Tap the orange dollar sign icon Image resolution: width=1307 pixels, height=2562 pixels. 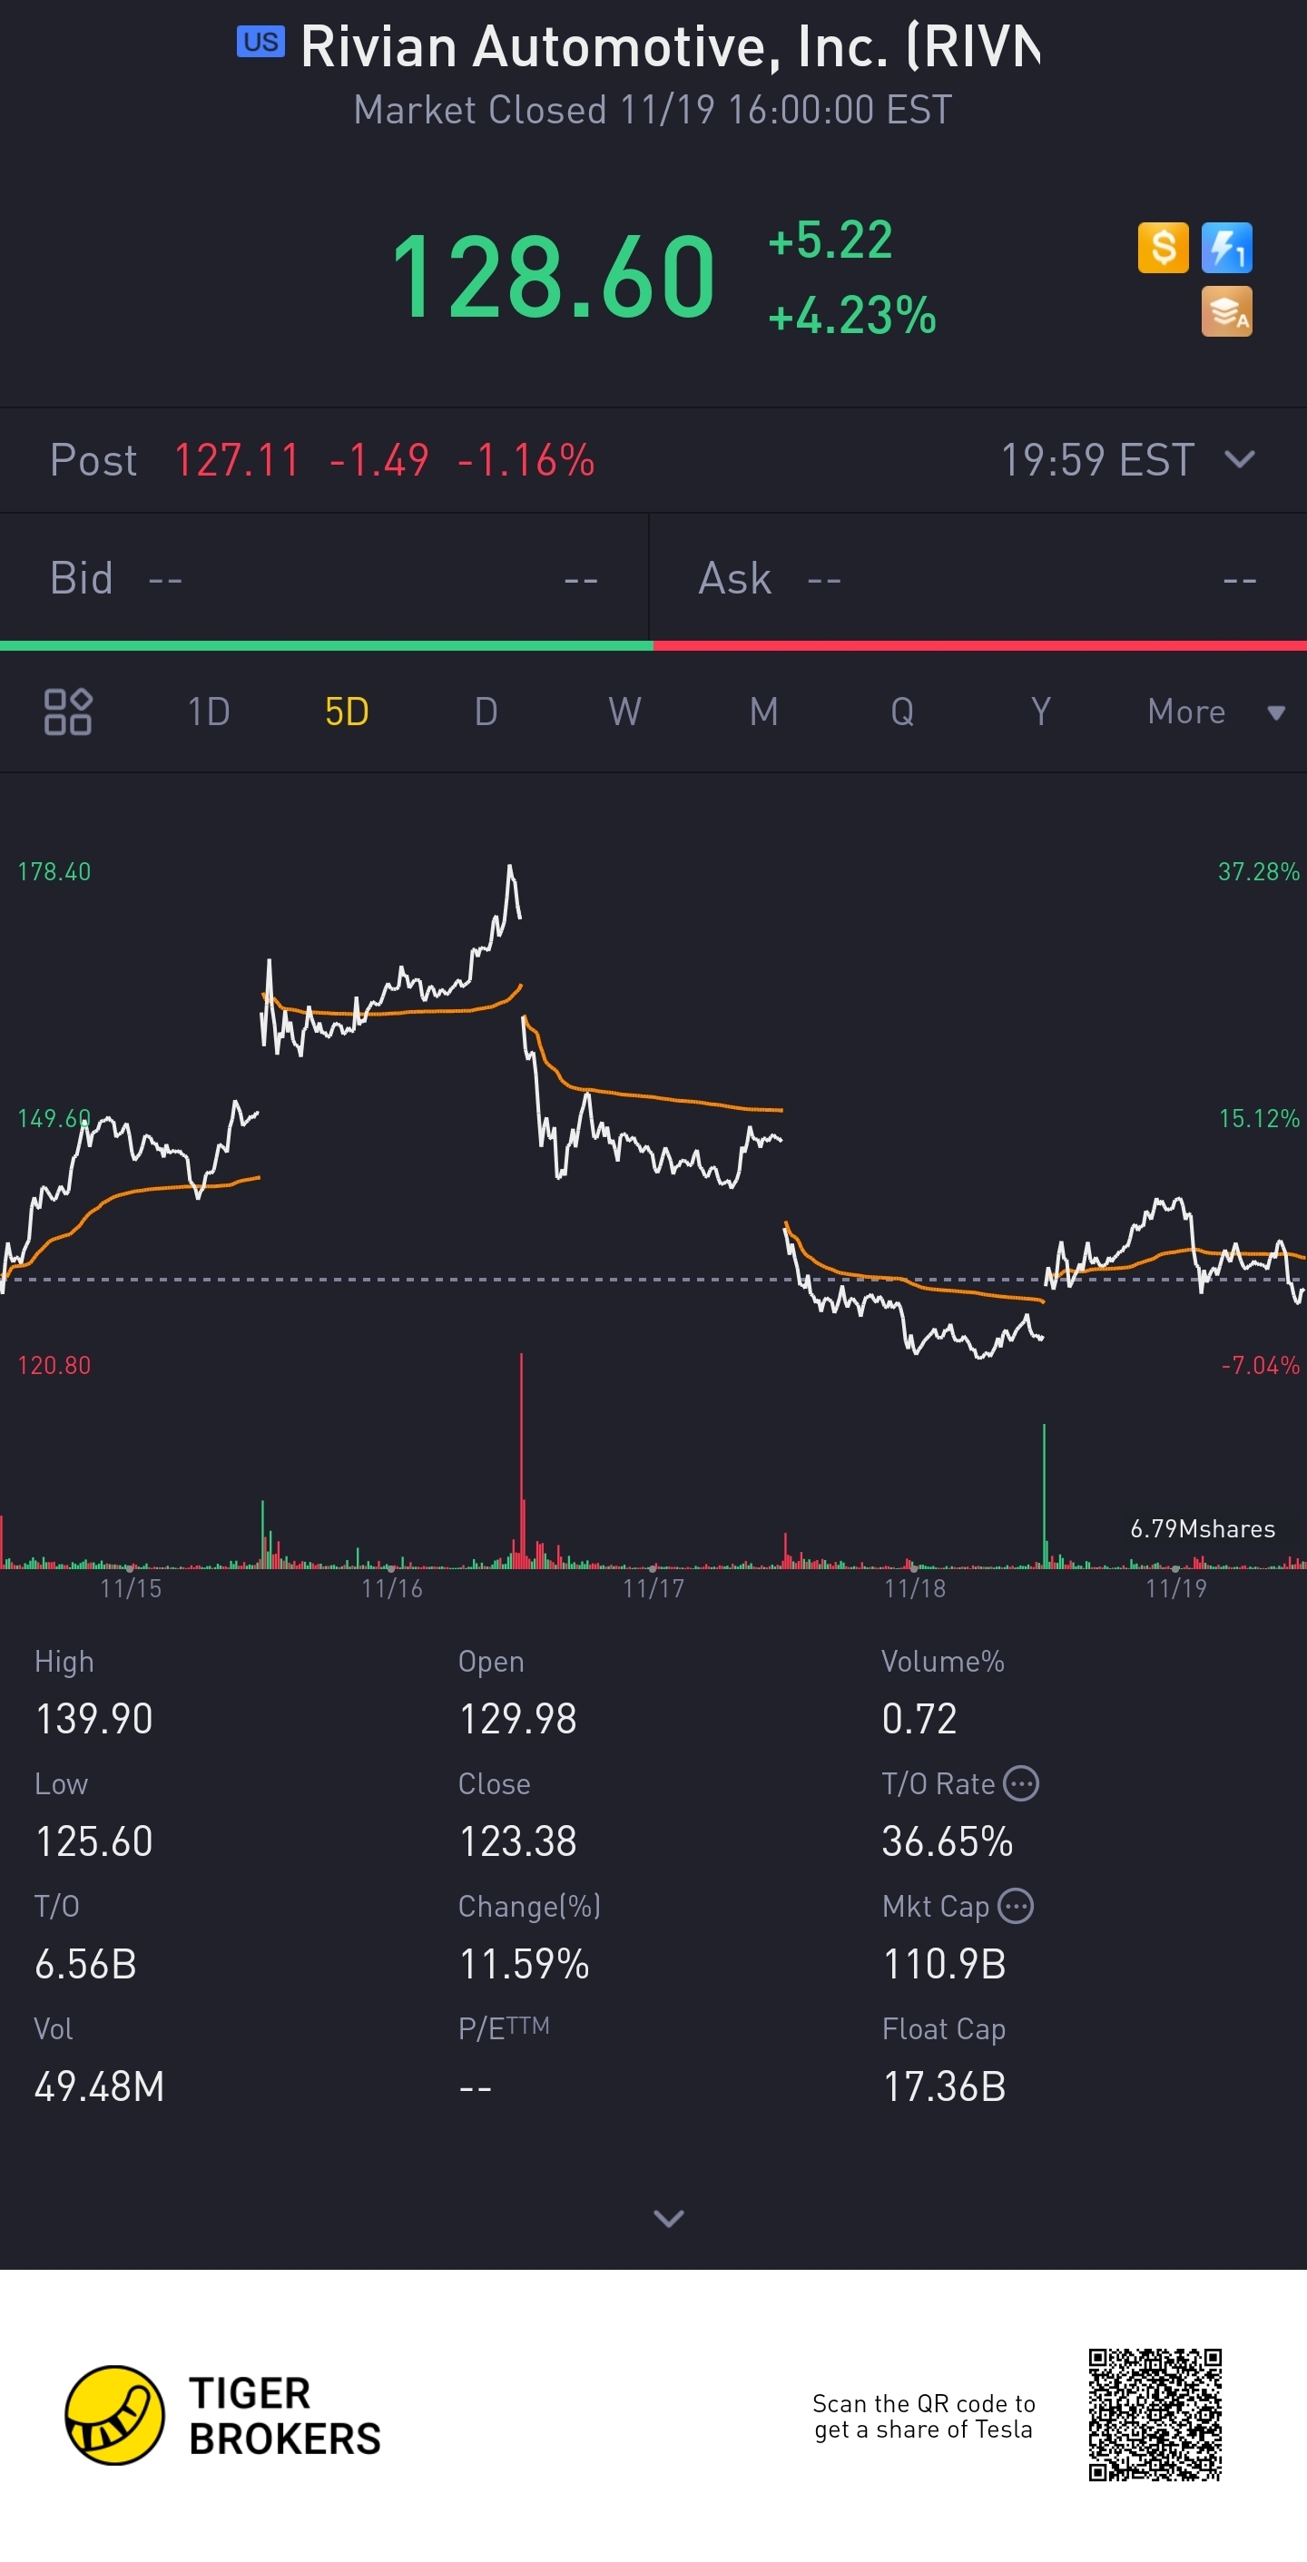coord(1163,248)
